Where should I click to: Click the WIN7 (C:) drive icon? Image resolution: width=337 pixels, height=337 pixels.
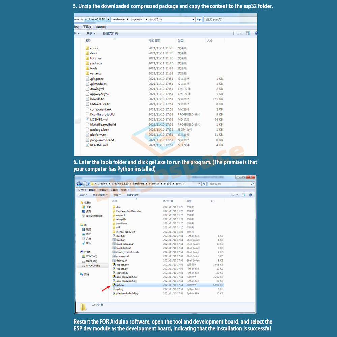84,256
